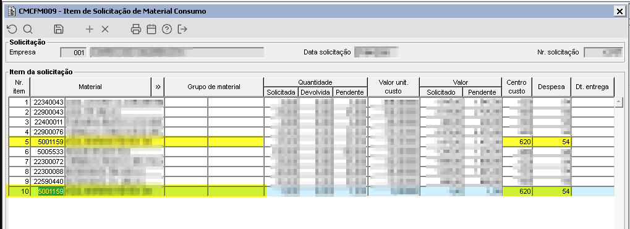Click item number 1 cell
This screenshot has width=630, height=229.
(19, 102)
